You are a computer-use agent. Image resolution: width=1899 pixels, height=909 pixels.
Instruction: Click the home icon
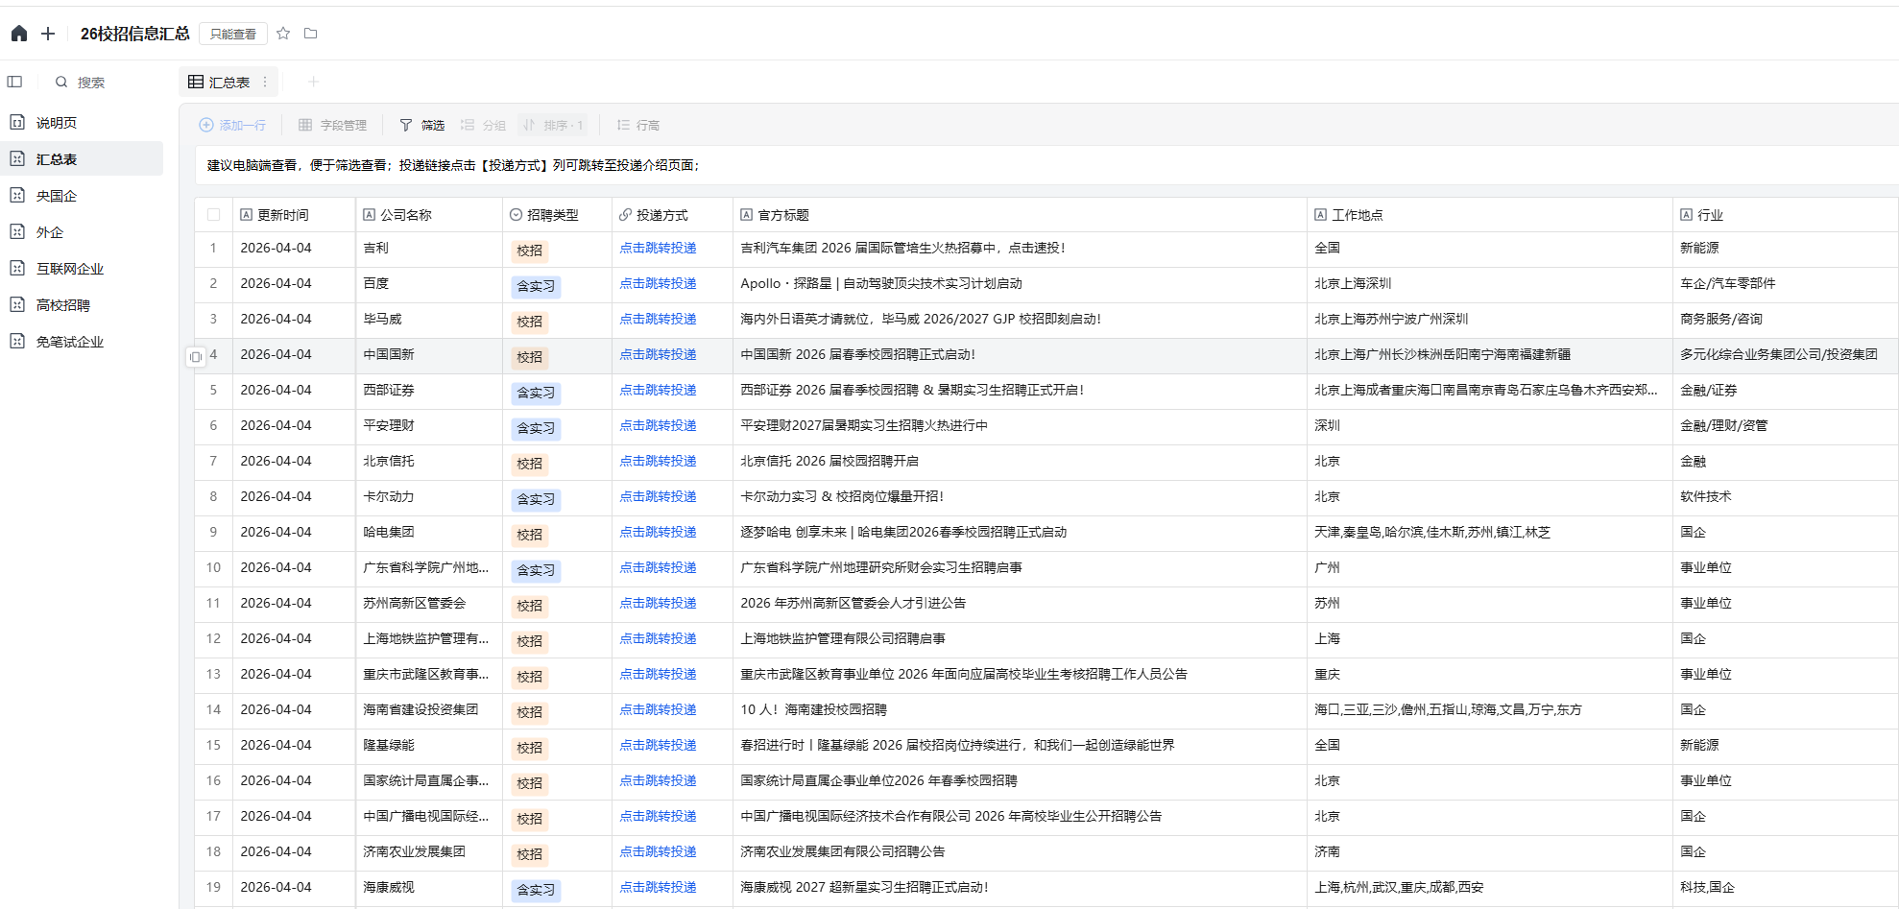(x=19, y=34)
